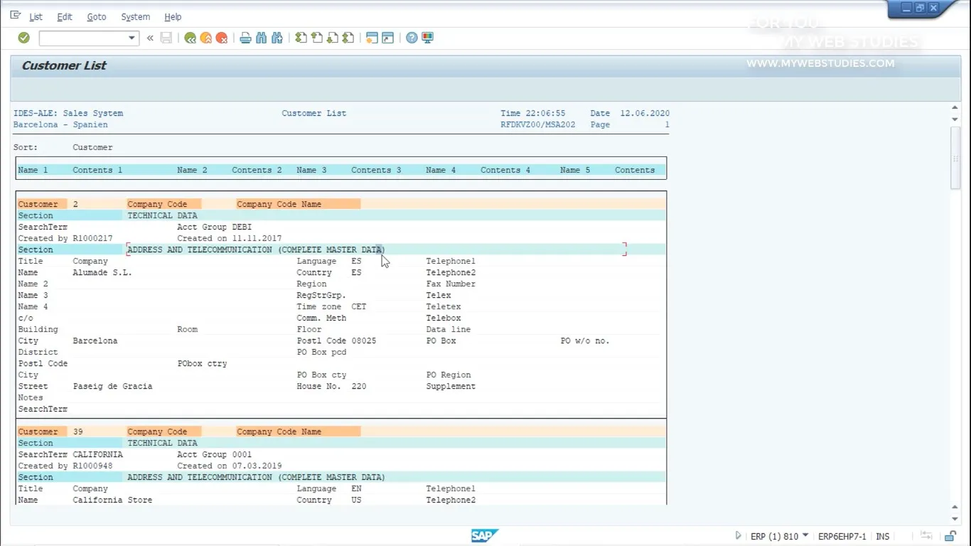This screenshot has width=971, height=546.
Task: Click the date value 12.06.2020
Action: point(645,113)
